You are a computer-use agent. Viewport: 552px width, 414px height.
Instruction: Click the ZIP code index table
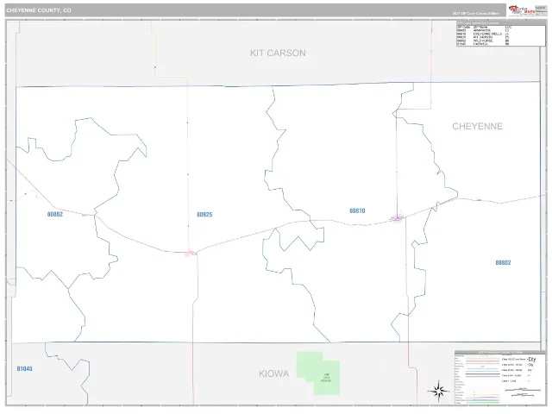(500, 34)
